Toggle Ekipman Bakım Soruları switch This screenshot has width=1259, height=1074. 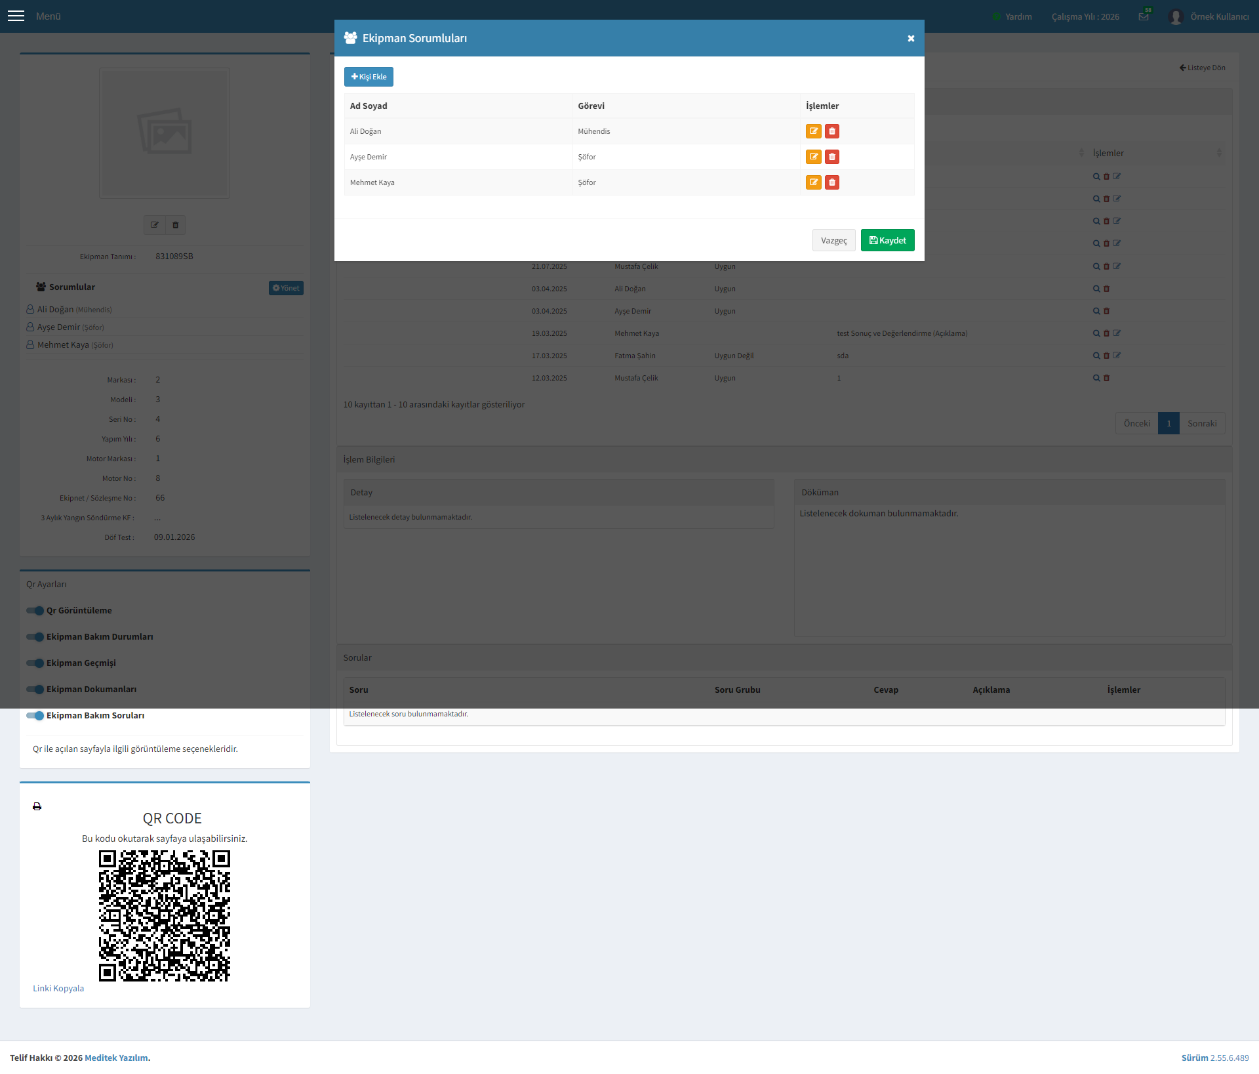35,715
